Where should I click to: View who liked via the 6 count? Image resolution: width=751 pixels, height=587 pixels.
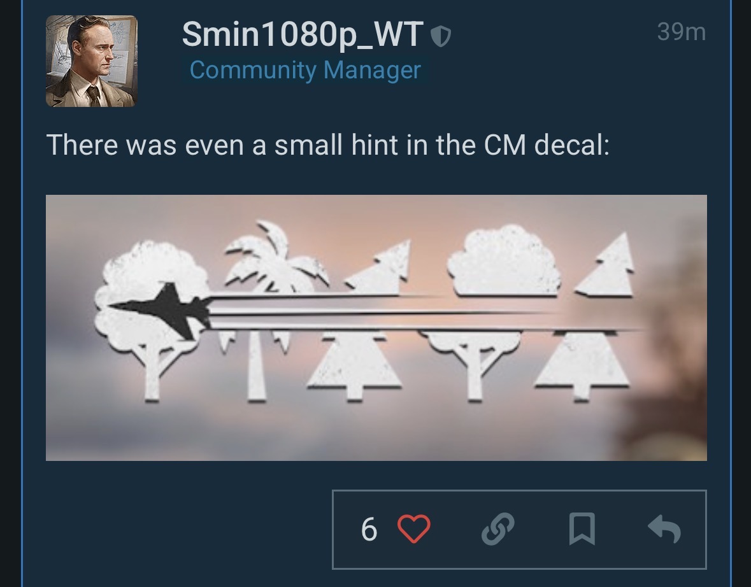369,530
